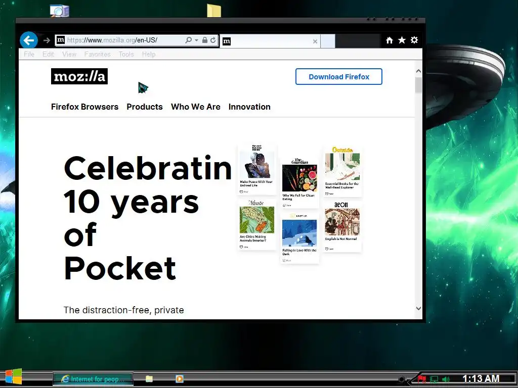Open Essential Books for the Well-Read Explorer card
The height and width of the screenshot is (388, 518).
click(342, 171)
